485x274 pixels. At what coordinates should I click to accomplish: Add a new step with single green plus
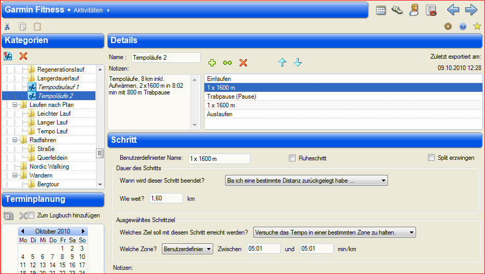pos(212,63)
